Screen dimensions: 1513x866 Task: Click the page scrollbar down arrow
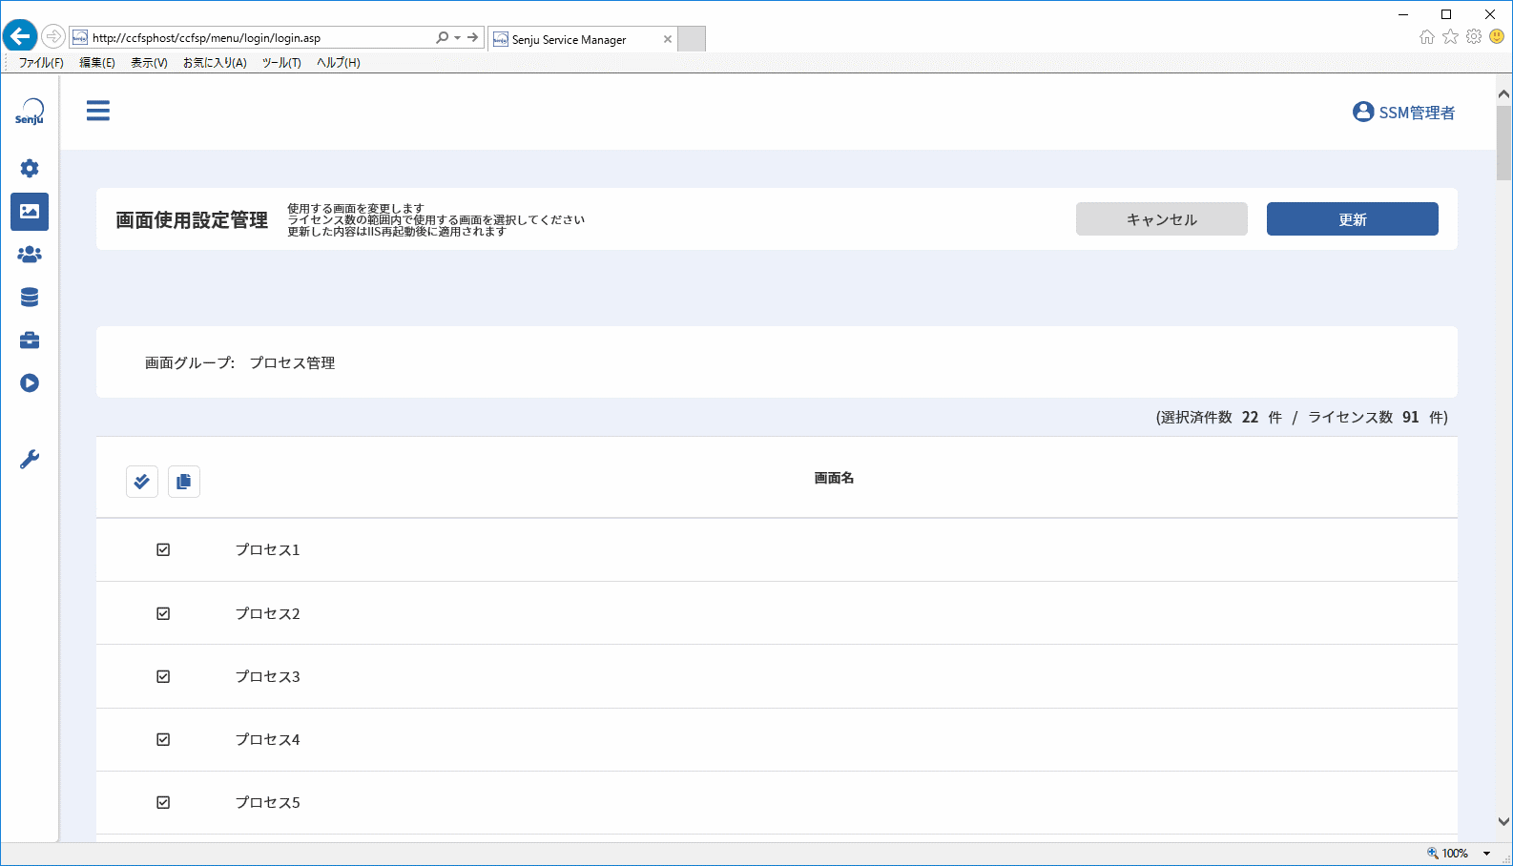point(1504,821)
